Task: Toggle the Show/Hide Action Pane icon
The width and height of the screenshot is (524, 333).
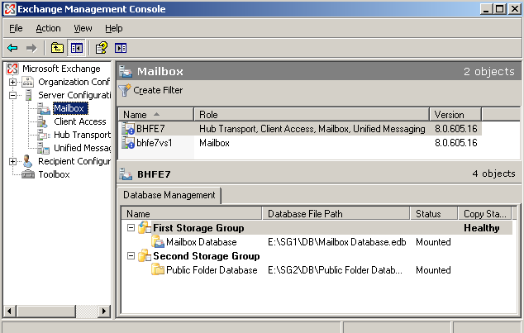Action: [121, 48]
